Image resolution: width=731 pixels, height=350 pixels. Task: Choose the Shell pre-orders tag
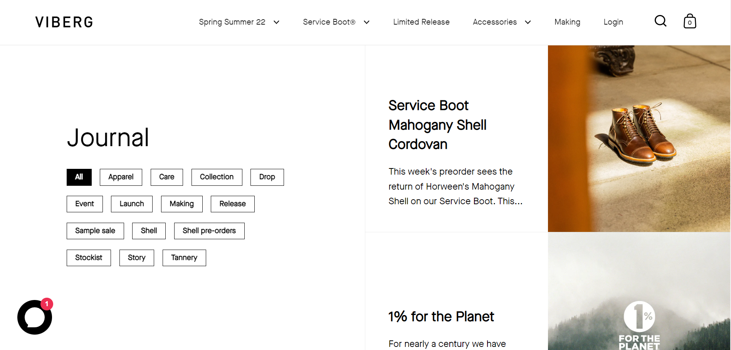(209, 231)
